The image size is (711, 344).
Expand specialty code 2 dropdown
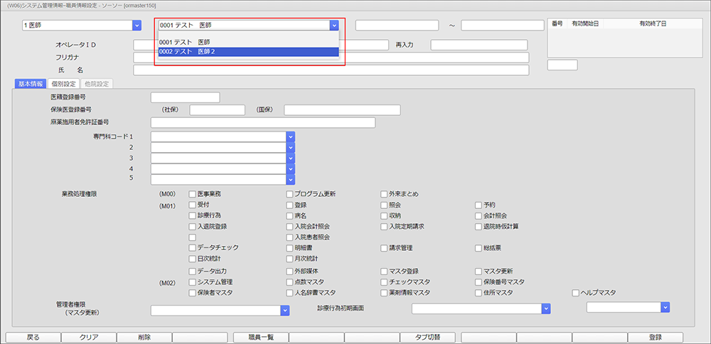[291, 147]
